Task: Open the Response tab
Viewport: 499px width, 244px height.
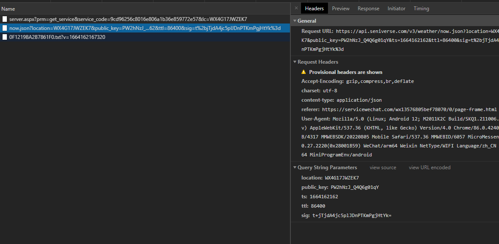Action: pos(368,9)
